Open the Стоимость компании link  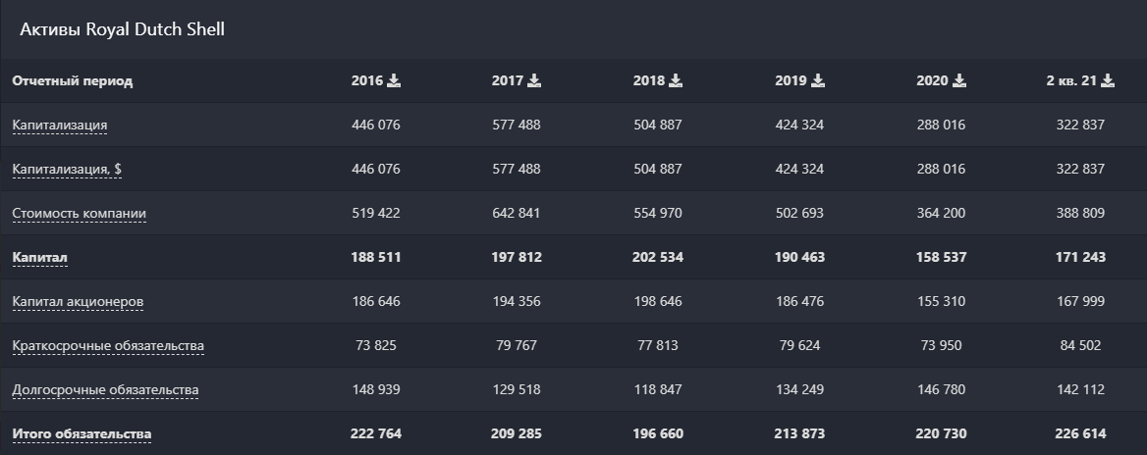click(80, 213)
